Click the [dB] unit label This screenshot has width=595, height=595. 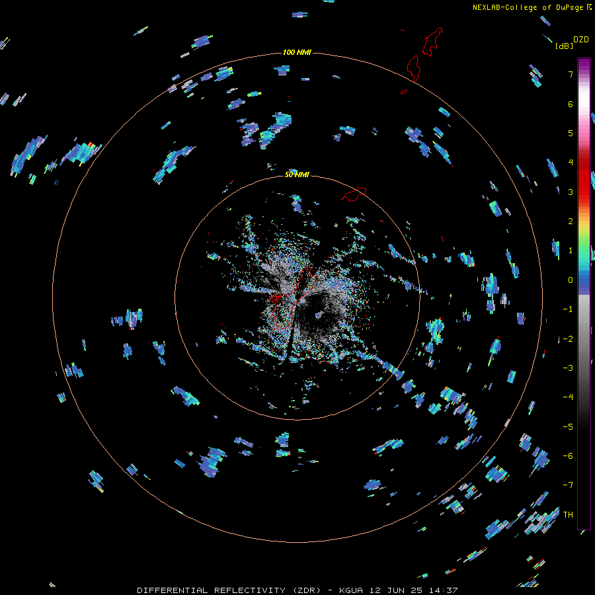(564, 46)
